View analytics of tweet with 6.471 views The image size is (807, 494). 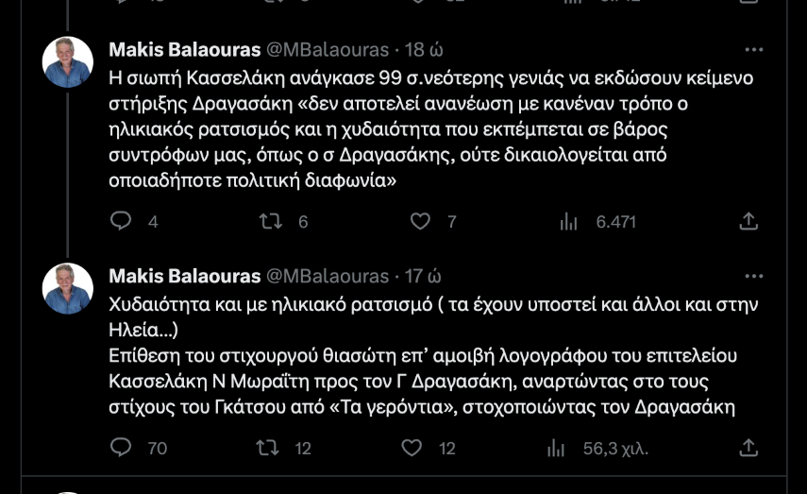(569, 222)
